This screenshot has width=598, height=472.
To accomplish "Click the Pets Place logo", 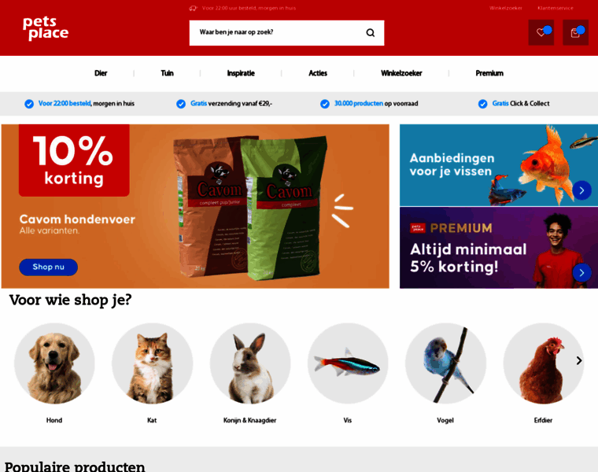I will pos(46,28).
